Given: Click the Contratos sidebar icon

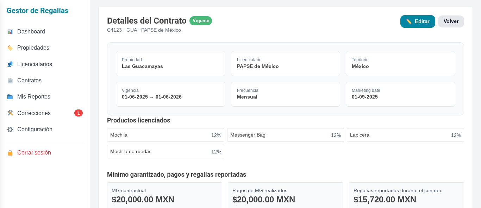Looking at the screenshot, I should [10, 80].
